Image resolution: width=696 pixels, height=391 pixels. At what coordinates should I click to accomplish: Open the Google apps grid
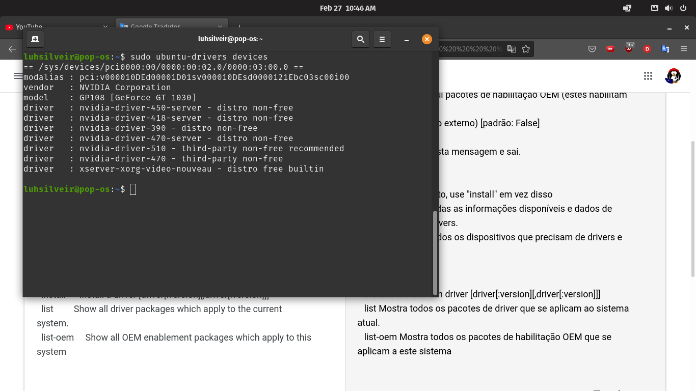click(x=648, y=76)
